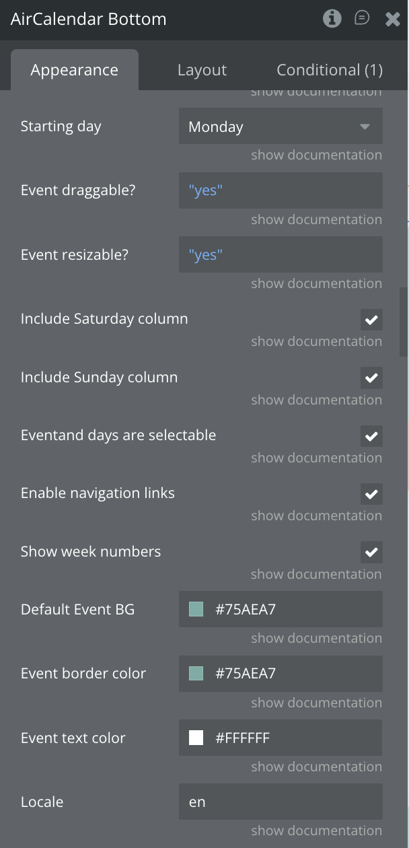The width and height of the screenshot is (409, 848).
Task: Select the Appearance tab
Action: (74, 70)
